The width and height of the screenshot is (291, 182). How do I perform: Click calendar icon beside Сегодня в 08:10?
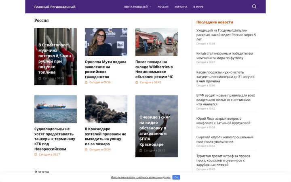[x=141, y=150]
